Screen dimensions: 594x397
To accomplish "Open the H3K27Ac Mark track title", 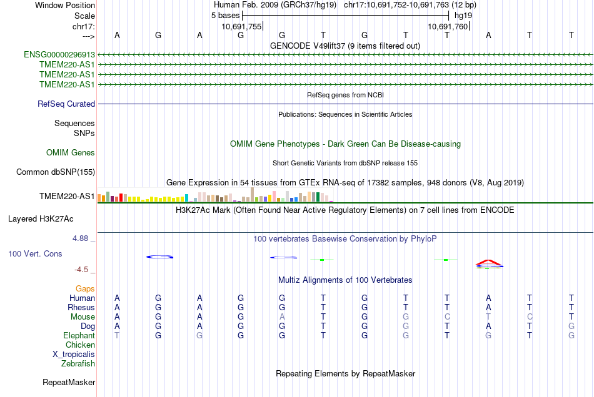I will click(345, 210).
